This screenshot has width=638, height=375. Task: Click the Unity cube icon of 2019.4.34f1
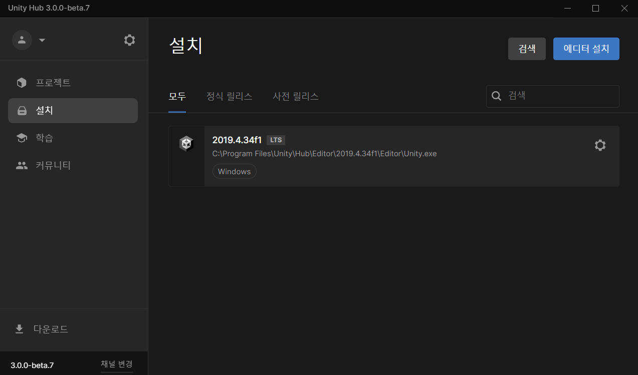(186, 144)
